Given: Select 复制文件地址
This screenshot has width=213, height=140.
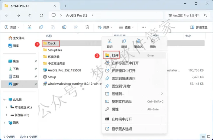Looking at the screenshot, I should pyautogui.click(x=134, y=101).
